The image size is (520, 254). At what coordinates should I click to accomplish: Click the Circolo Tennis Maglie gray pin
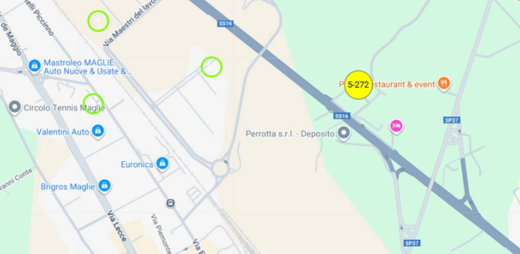(14, 107)
